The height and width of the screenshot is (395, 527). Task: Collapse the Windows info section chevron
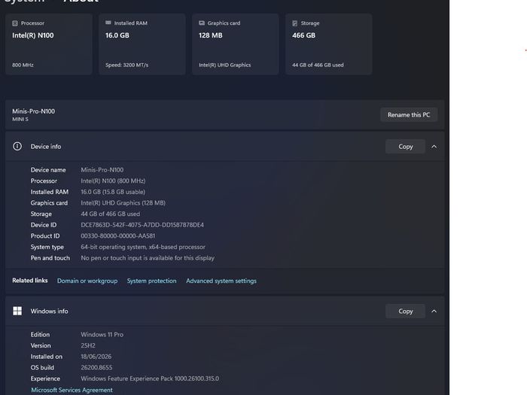coord(434,311)
